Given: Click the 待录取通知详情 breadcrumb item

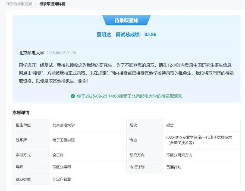Looking at the screenshot, I should [52, 4].
